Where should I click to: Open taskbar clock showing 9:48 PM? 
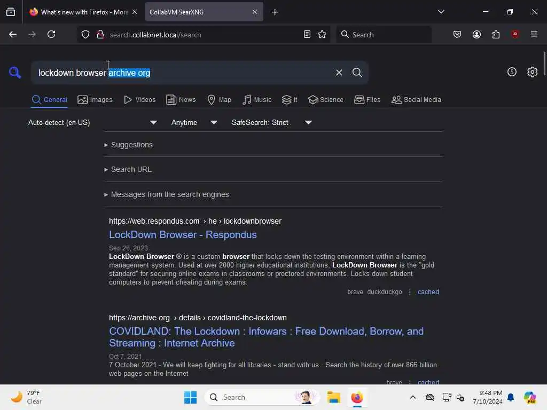[487, 397]
